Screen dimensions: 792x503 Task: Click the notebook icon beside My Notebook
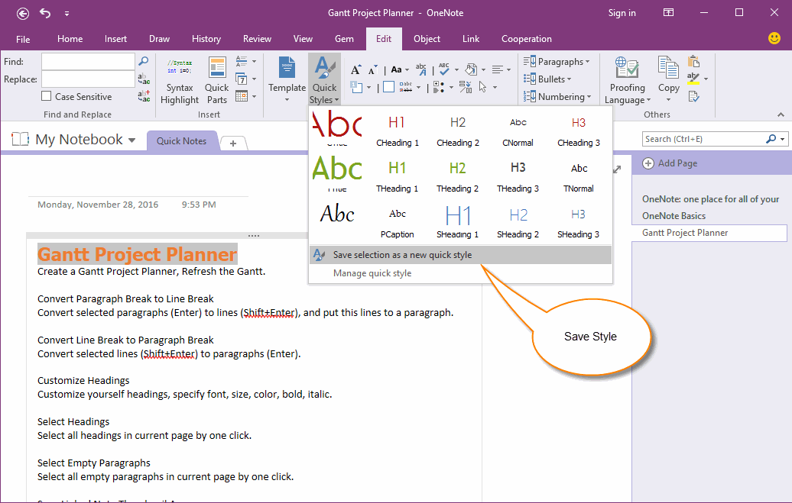[x=20, y=139]
